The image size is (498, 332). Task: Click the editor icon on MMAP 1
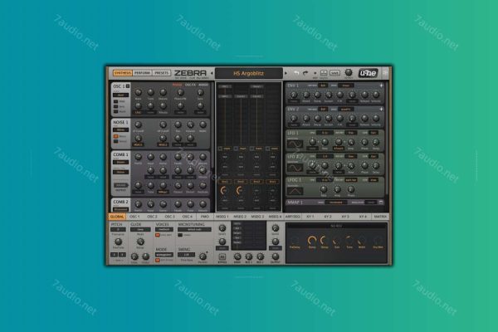coord(381,203)
